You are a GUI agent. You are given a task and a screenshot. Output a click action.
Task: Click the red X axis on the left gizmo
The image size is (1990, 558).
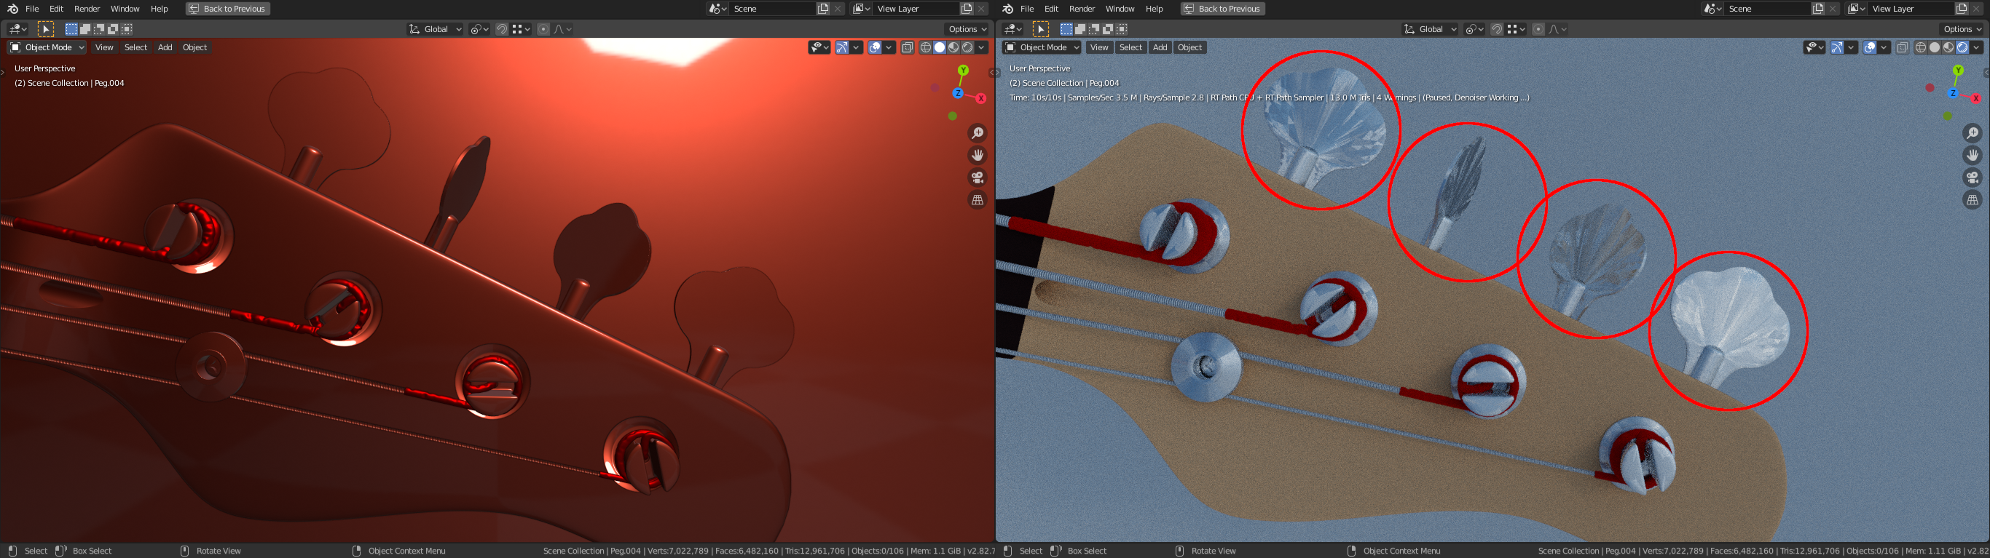980,98
